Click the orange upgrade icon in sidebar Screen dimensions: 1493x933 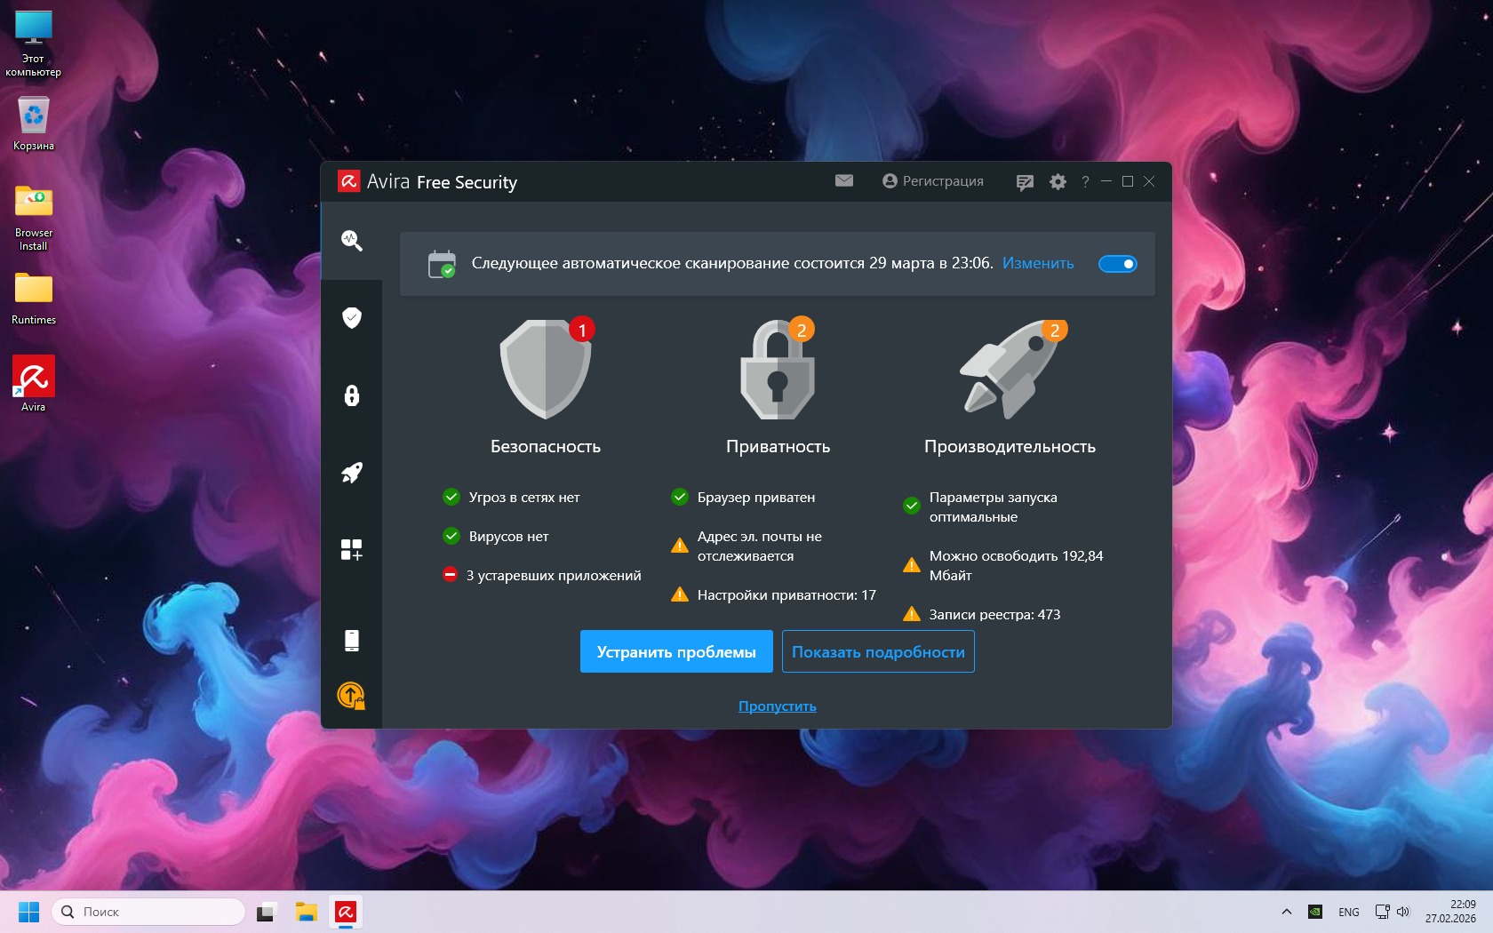[351, 695]
